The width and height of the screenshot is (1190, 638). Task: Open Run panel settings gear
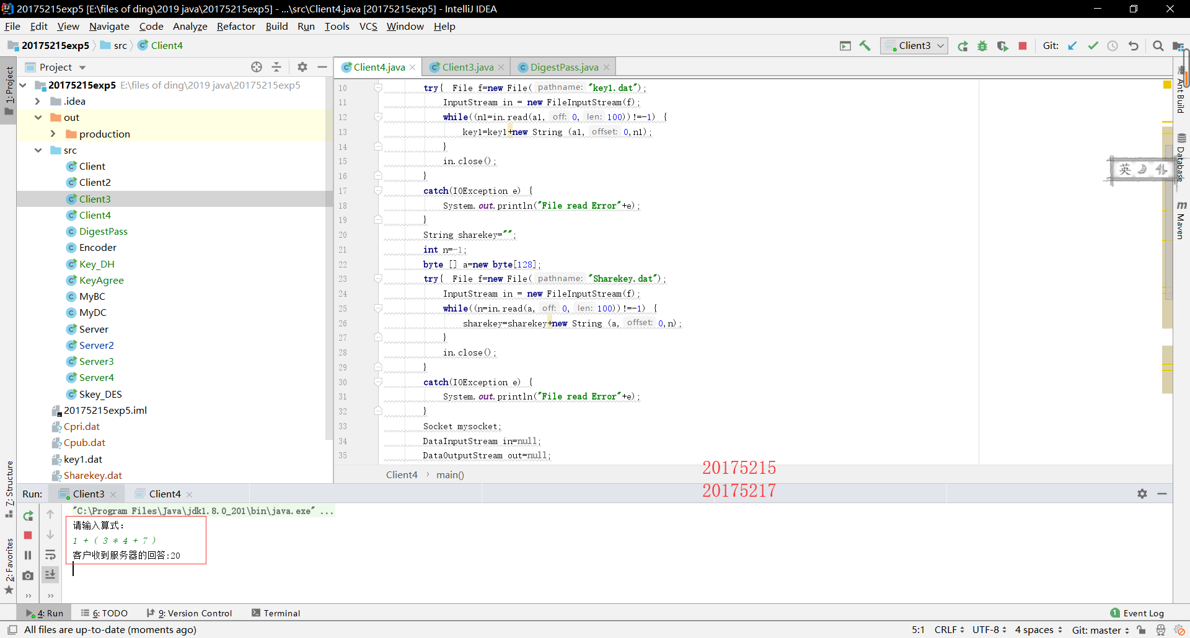point(1142,494)
